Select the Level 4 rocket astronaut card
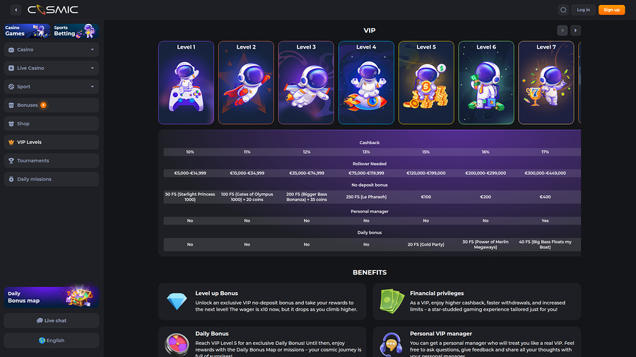 click(x=366, y=83)
